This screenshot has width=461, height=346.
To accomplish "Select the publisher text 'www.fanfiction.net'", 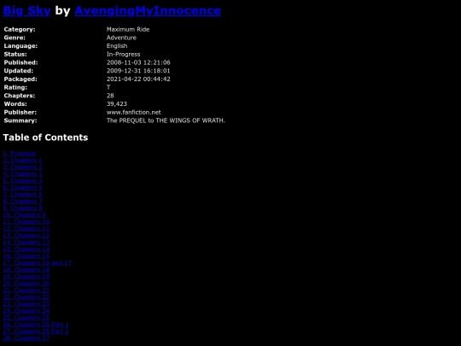I will point(134,112).
